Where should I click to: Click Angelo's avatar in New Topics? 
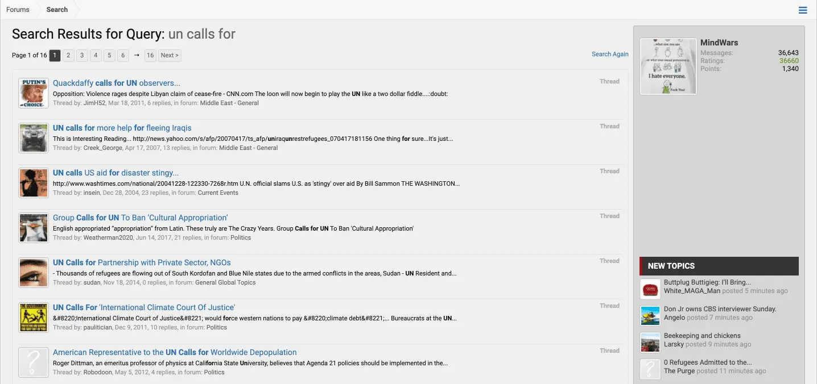tap(650, 316)
